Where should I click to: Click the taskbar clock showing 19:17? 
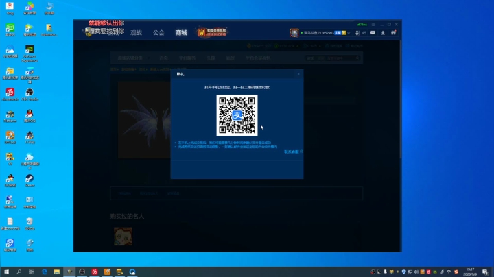pos(470,272)
